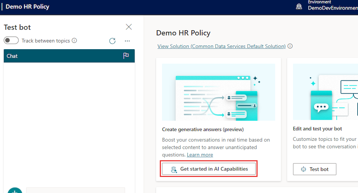
Task: Click the Environment icon in top bar
Action: (x=299, y=6)
